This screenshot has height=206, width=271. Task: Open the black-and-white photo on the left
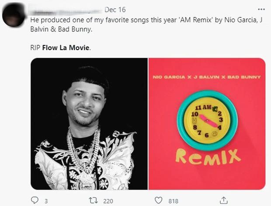tap(89, 124)
